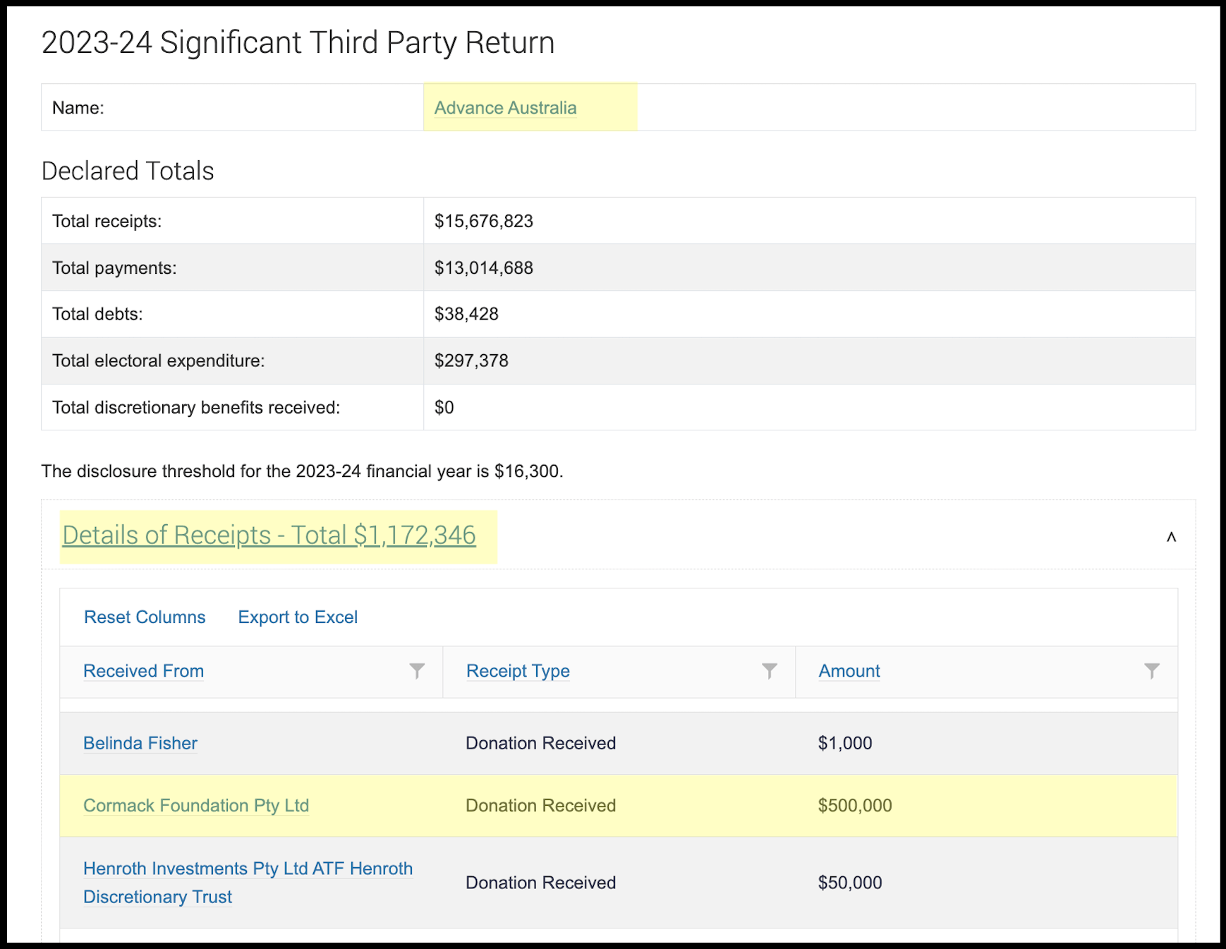1226x949 pixels.
Task: Select the $297,378 electoral expenditure value
Action: pos(471,361)
